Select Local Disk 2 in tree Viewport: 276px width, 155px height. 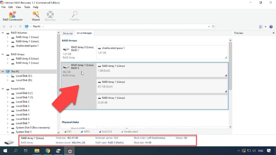[x=22, y=102]
